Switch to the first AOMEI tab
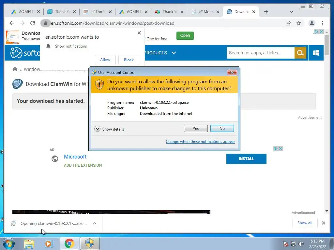Viewport: 334px width, 250px height. (23, 12)
